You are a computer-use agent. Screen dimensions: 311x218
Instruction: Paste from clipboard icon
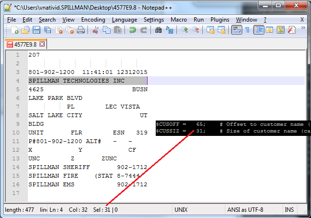click(118, 30)
